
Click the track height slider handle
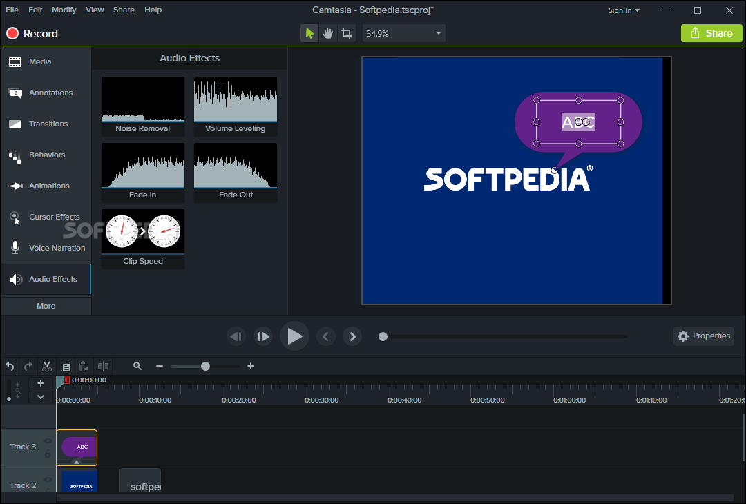point(8,399)
